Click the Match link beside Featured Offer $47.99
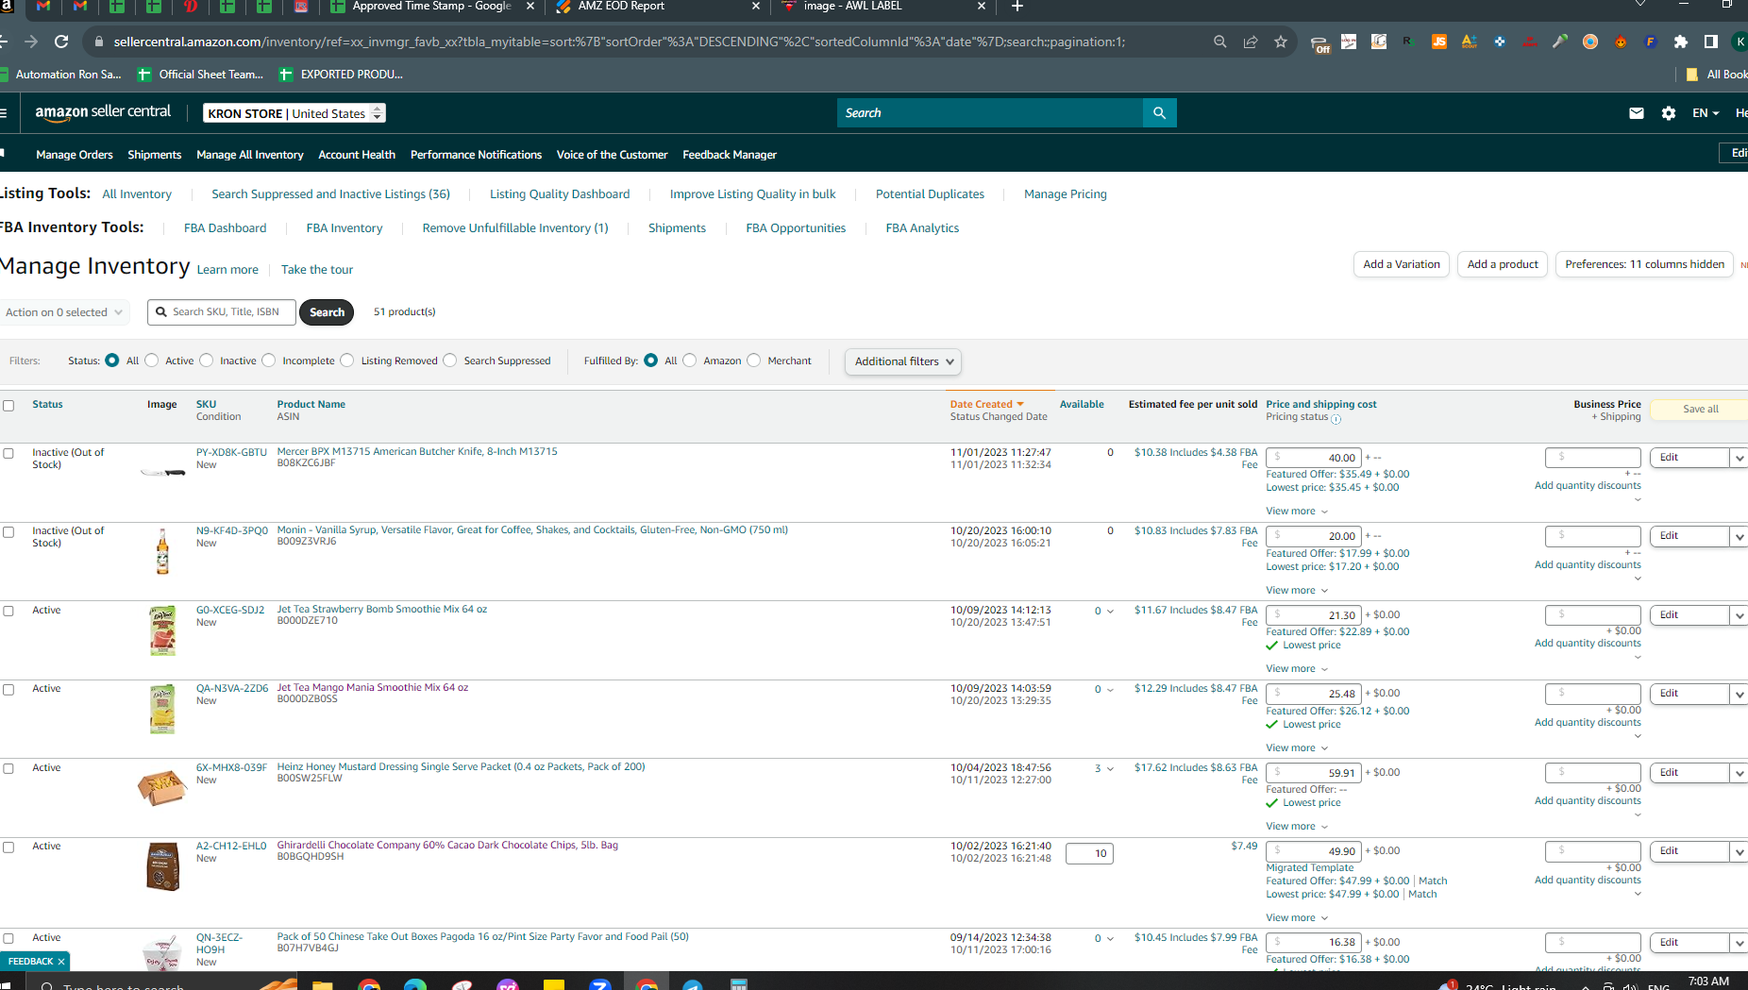The height and width of the screenshot is (990, 1748). [1433, 881]
